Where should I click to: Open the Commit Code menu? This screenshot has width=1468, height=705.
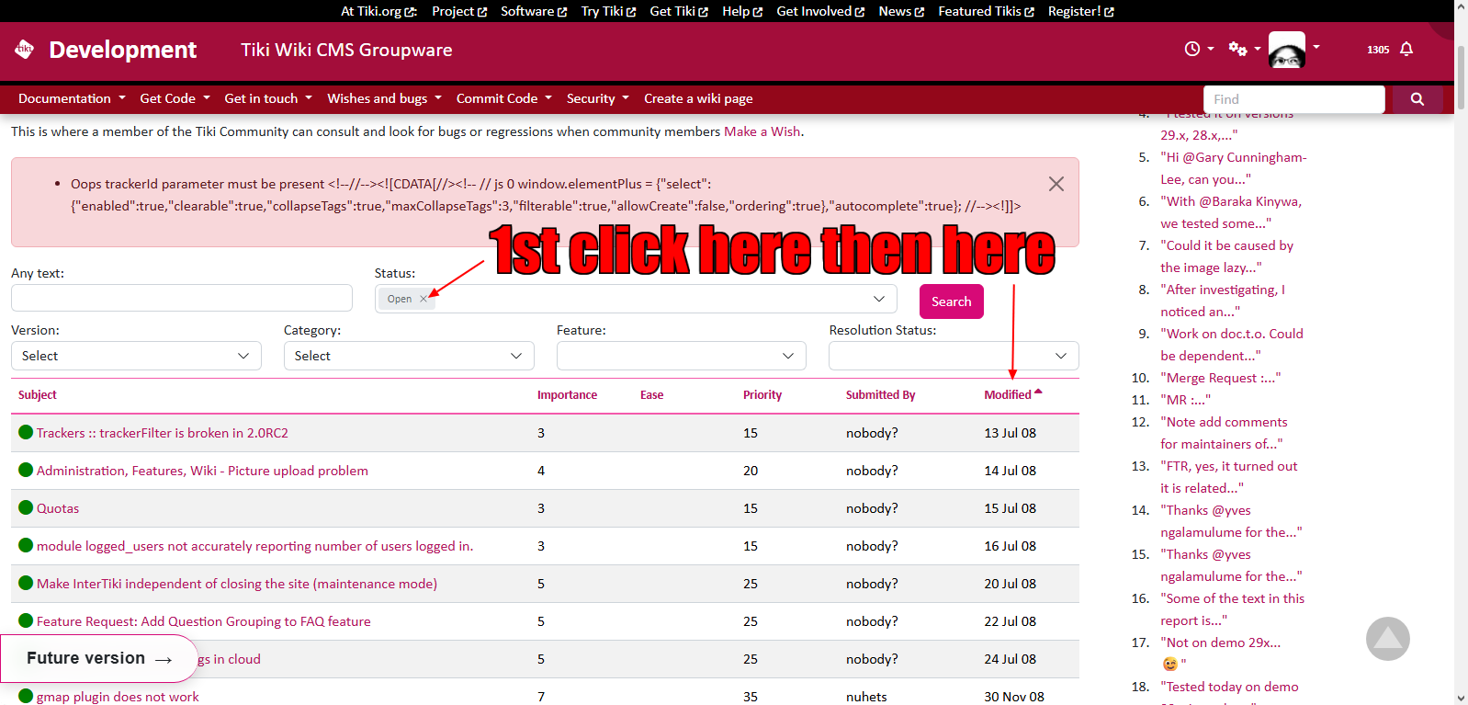point(503,98)
